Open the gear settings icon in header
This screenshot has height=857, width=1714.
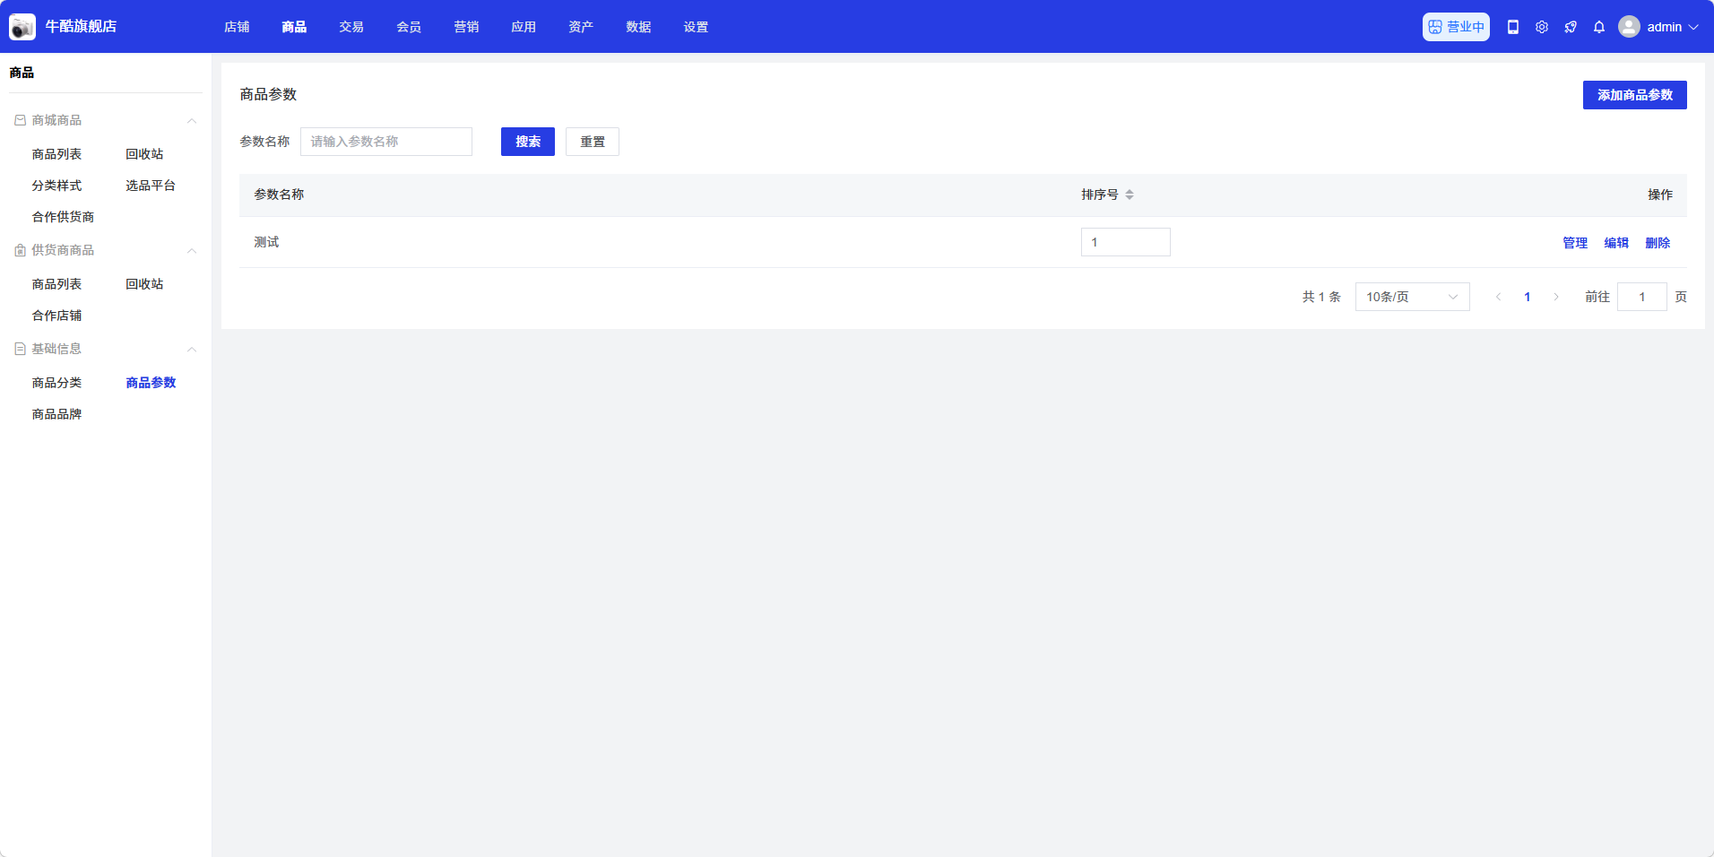1542,27
